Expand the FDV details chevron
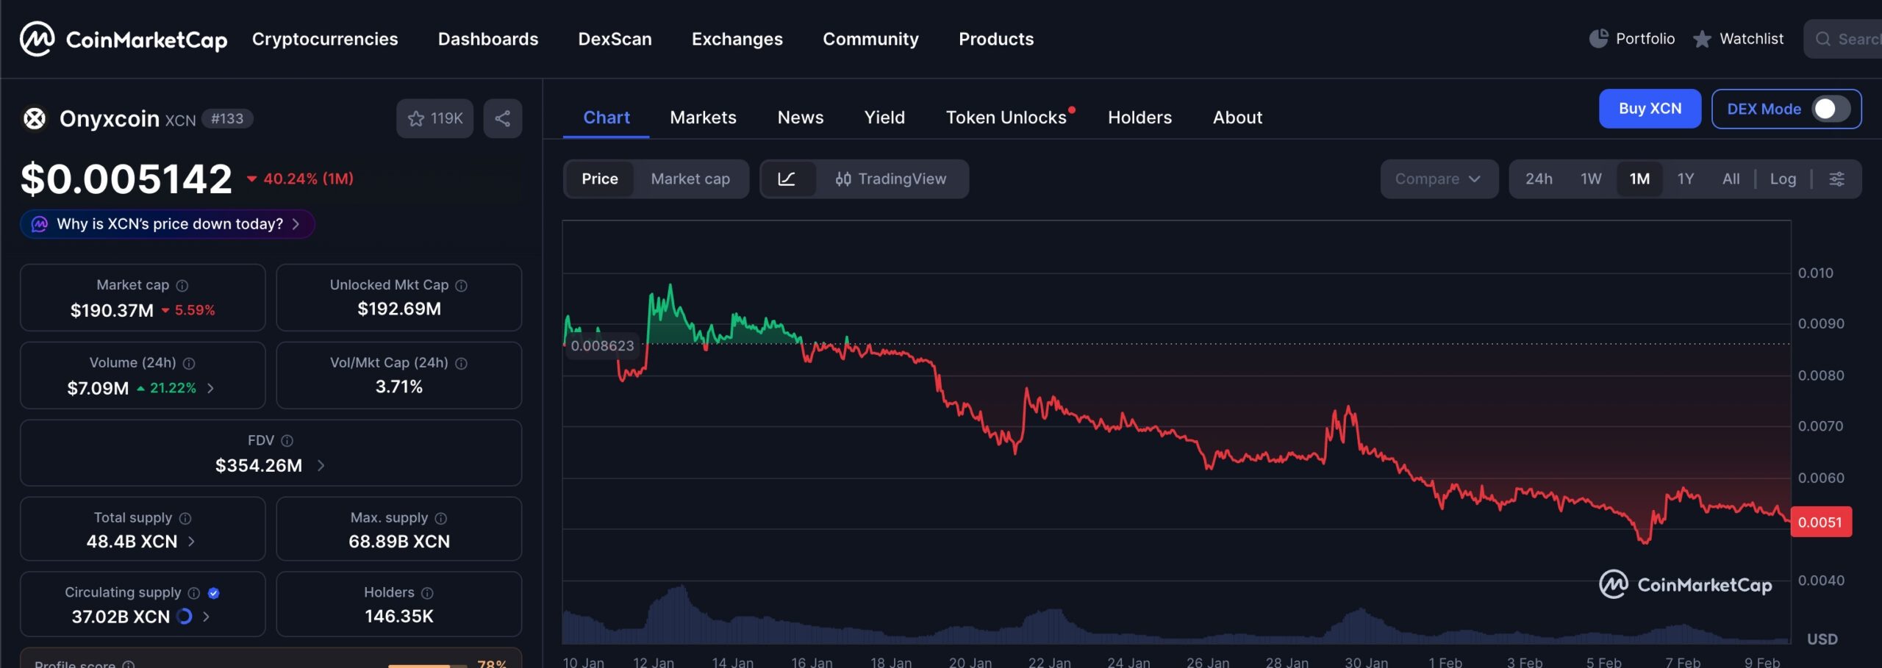The height and width of the screenshot is (668, 1882). 321,465
